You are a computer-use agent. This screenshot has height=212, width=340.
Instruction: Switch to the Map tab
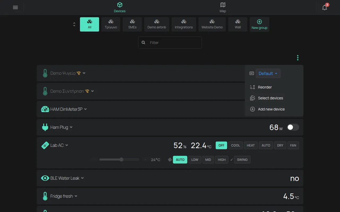pyautogui.click(x=223, y=7)
